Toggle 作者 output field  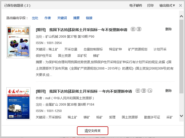(48, 18)
